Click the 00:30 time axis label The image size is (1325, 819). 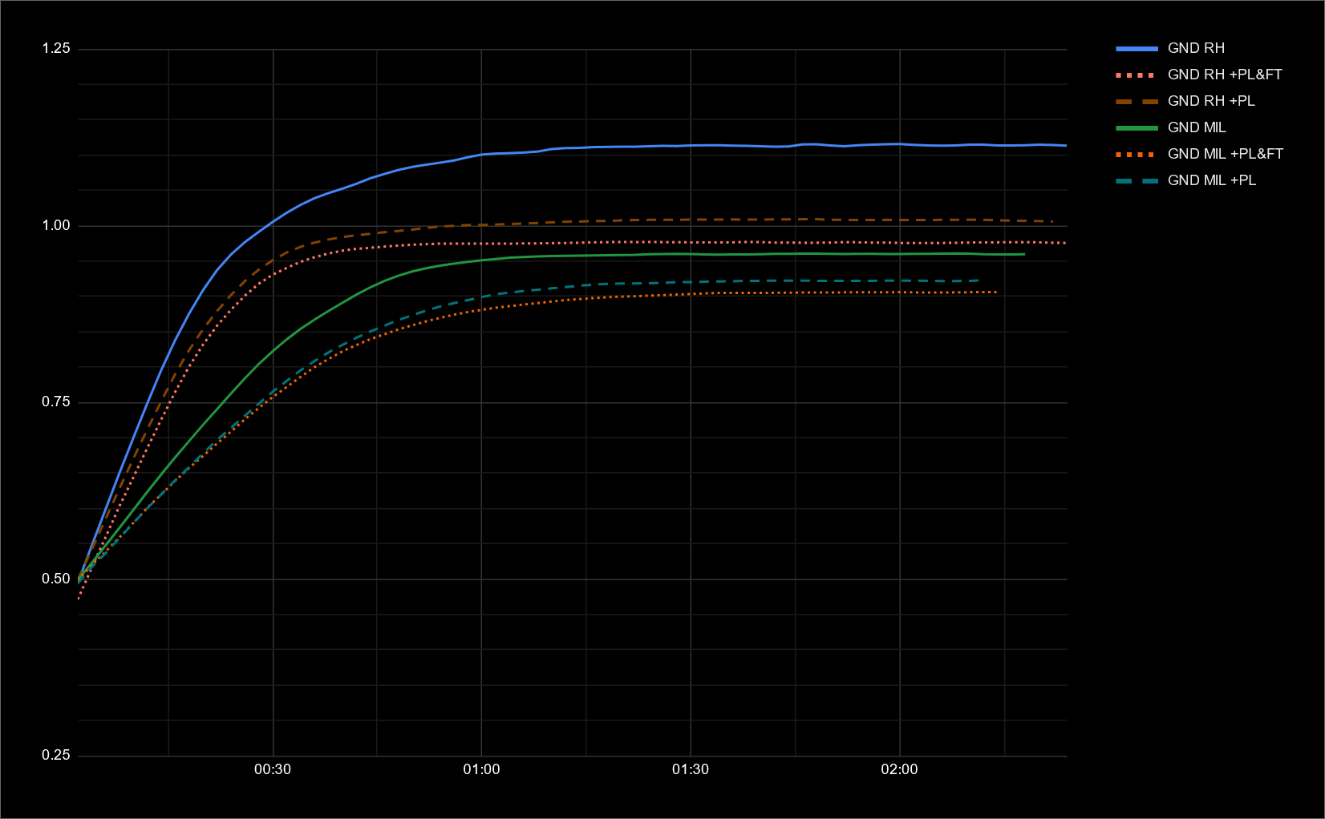tap(273, 770)
